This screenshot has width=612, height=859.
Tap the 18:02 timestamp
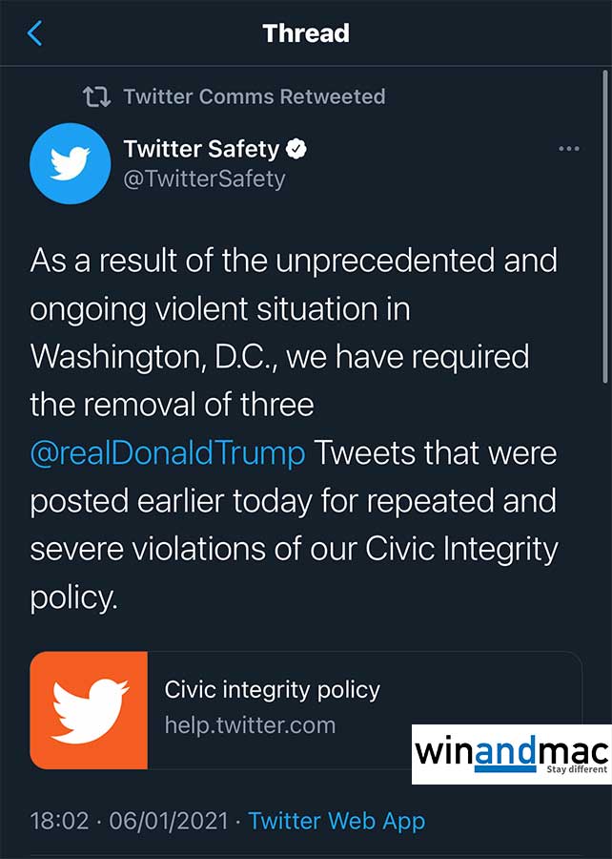pyautogui.click(x=59, y=821)
